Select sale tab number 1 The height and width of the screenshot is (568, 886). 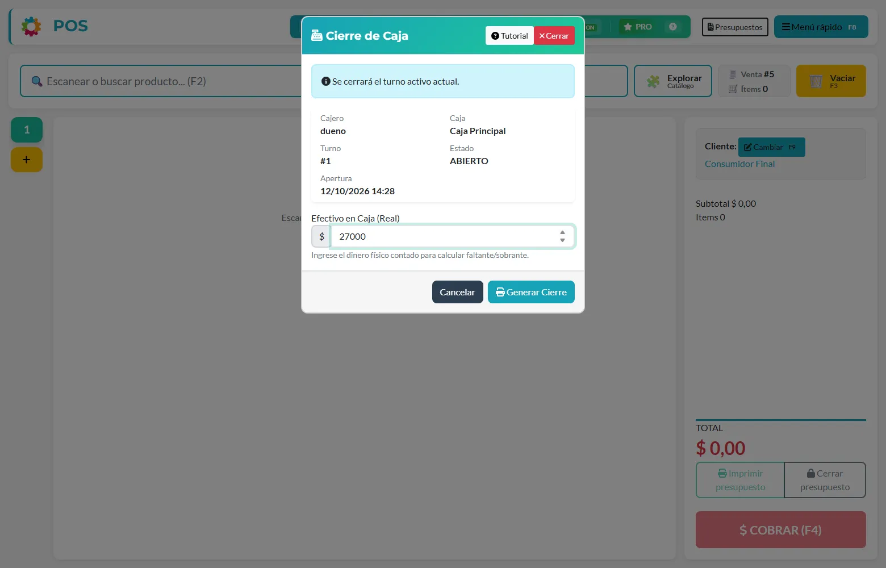(x=27, y=130)
